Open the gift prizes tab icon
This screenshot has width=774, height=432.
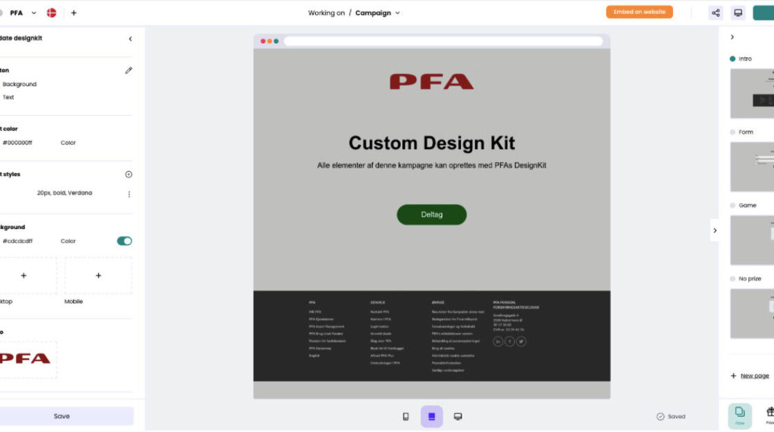pos(769,415)
